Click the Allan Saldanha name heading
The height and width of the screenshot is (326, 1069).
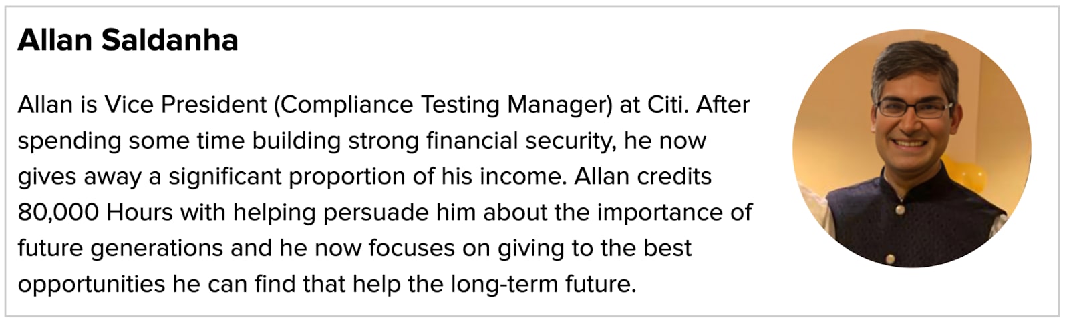[128, 41]
